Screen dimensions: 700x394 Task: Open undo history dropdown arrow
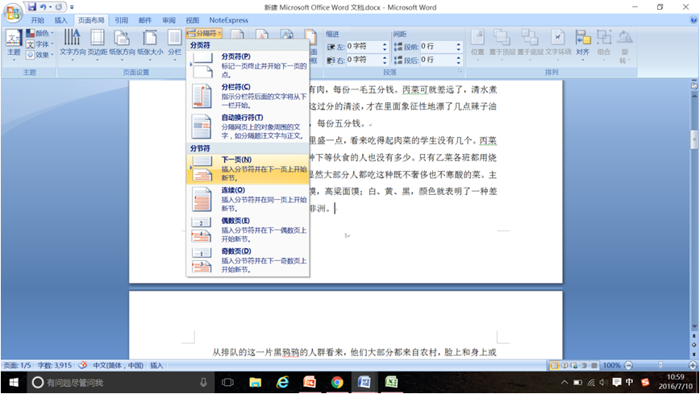tap(50, 7)
